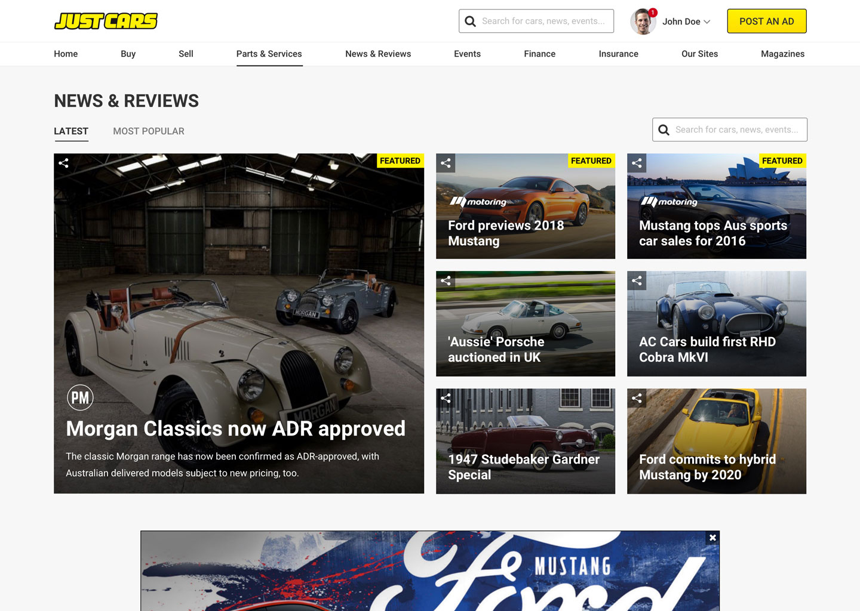Click the header search input field

536,21
